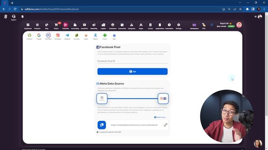Click the Instagram Facebook node box
The width and height of the screenshot is (268, 150).
click(x=163, y=98)
